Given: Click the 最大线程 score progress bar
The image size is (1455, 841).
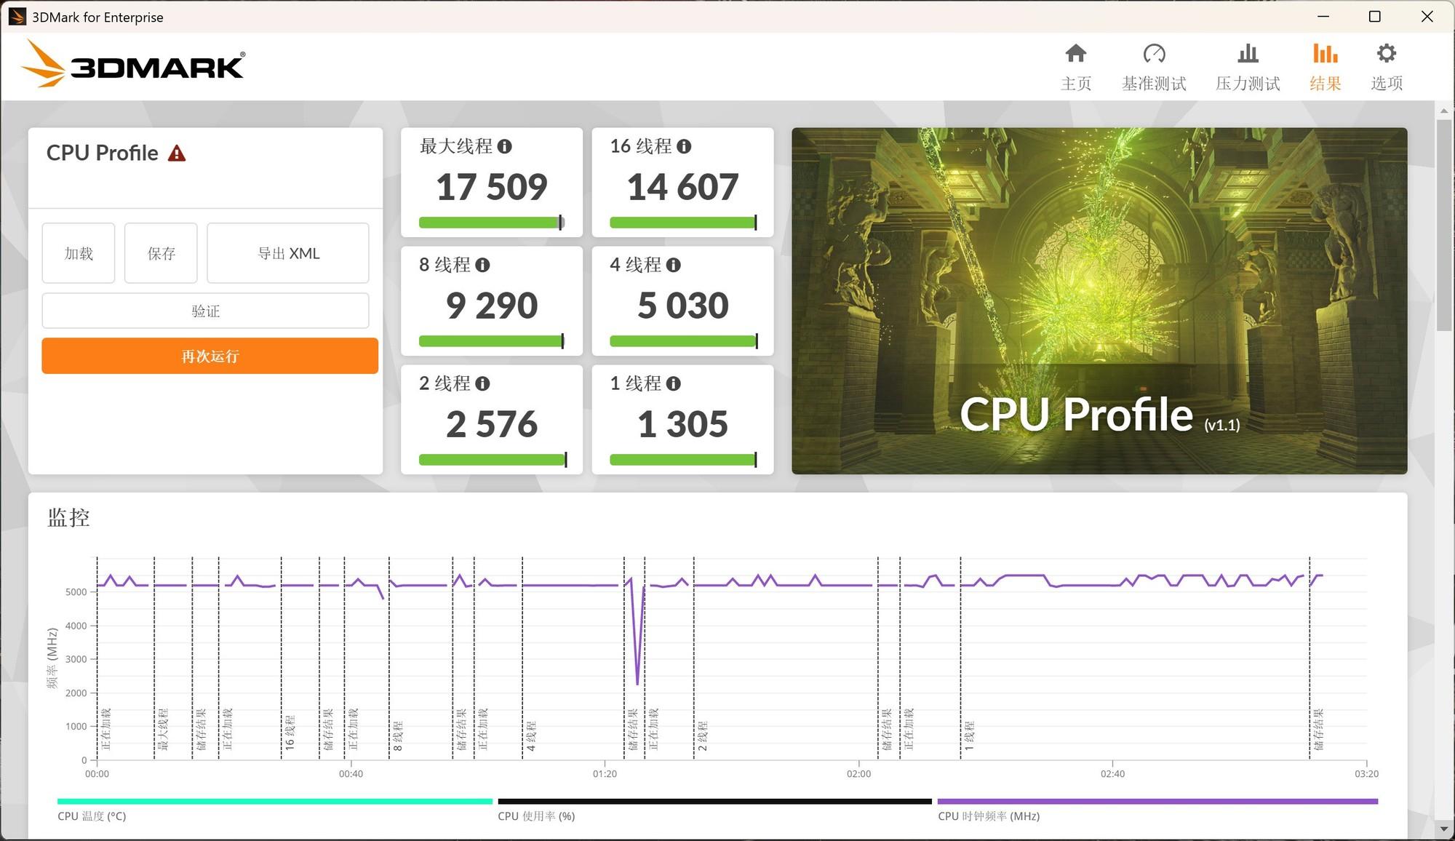Looking at the screenshot, I should (x=492, y=223).
